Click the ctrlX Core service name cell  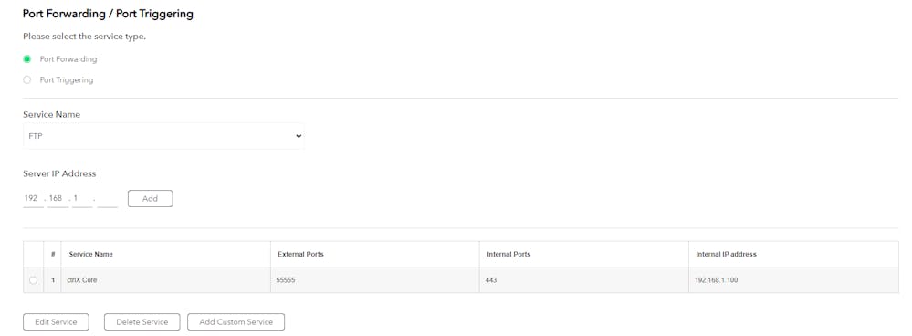tap(166, 280)
